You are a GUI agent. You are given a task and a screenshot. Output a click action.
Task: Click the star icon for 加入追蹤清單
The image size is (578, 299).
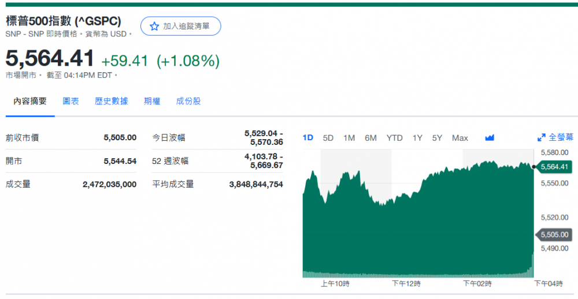click(x=154, y=26)
